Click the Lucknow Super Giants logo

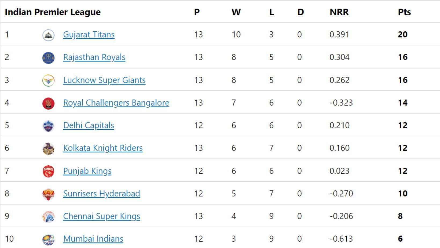pyautogui.click(x=48, y=81)
